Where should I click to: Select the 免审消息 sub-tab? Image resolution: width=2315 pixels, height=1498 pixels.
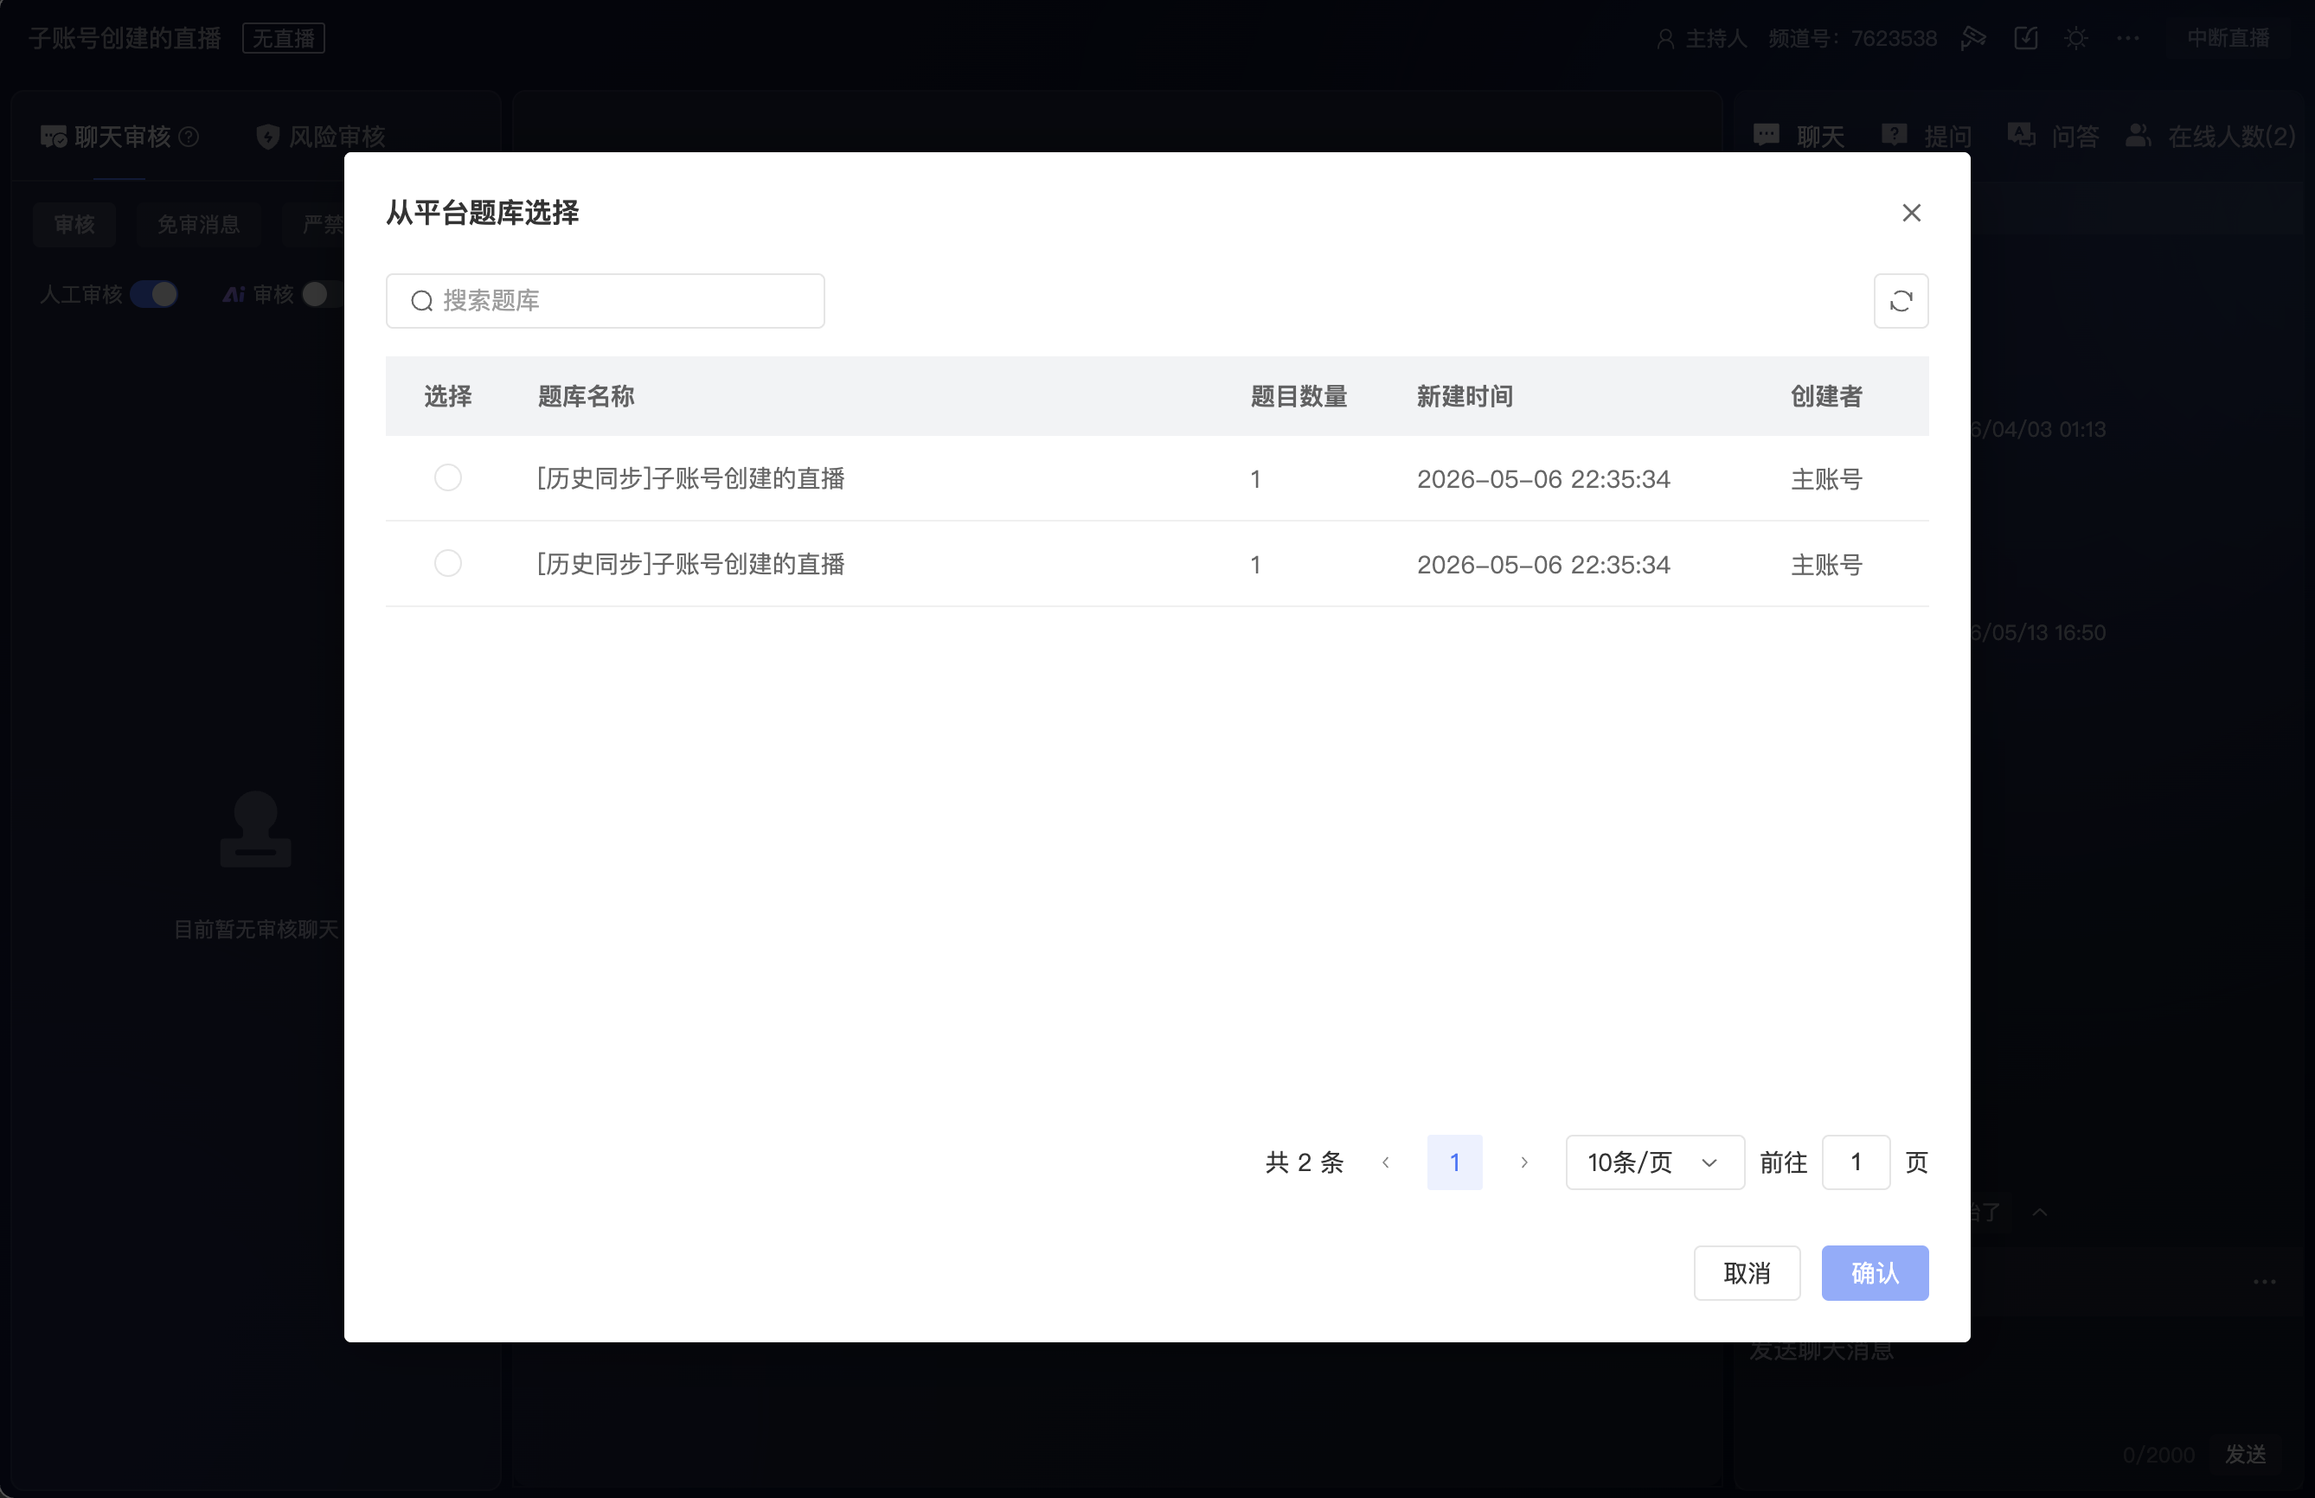(x=198, y=224)
